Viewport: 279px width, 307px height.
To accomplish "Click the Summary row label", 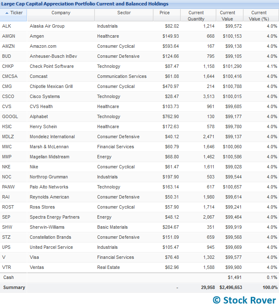I will coord(14,287).
